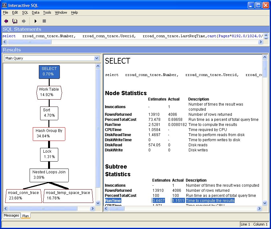
Task: Click the Interactive SQL title bar icon
Action: [4, 5]
